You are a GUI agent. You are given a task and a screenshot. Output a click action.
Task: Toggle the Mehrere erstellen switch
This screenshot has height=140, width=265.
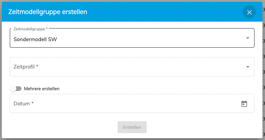tap(16, 89)
